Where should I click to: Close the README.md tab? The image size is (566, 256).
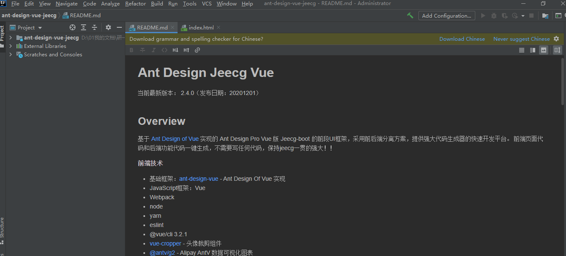coord(172,27)
